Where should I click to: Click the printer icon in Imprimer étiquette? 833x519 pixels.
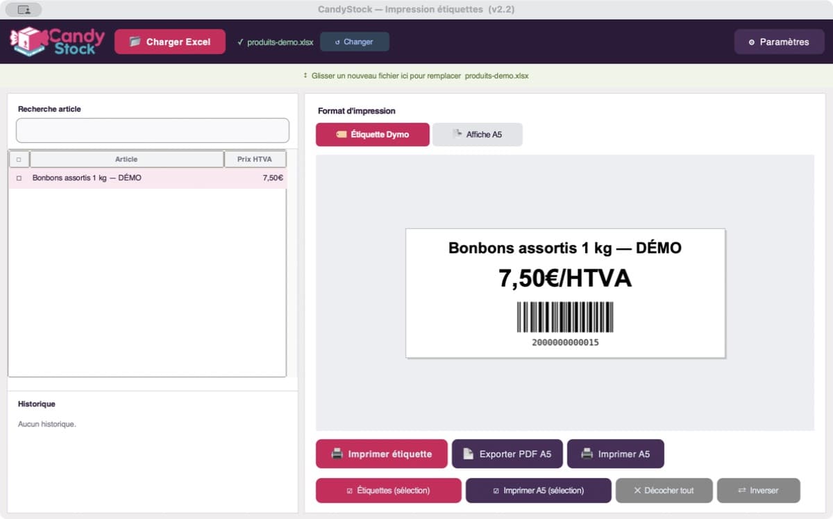click(x=337, y=454)
